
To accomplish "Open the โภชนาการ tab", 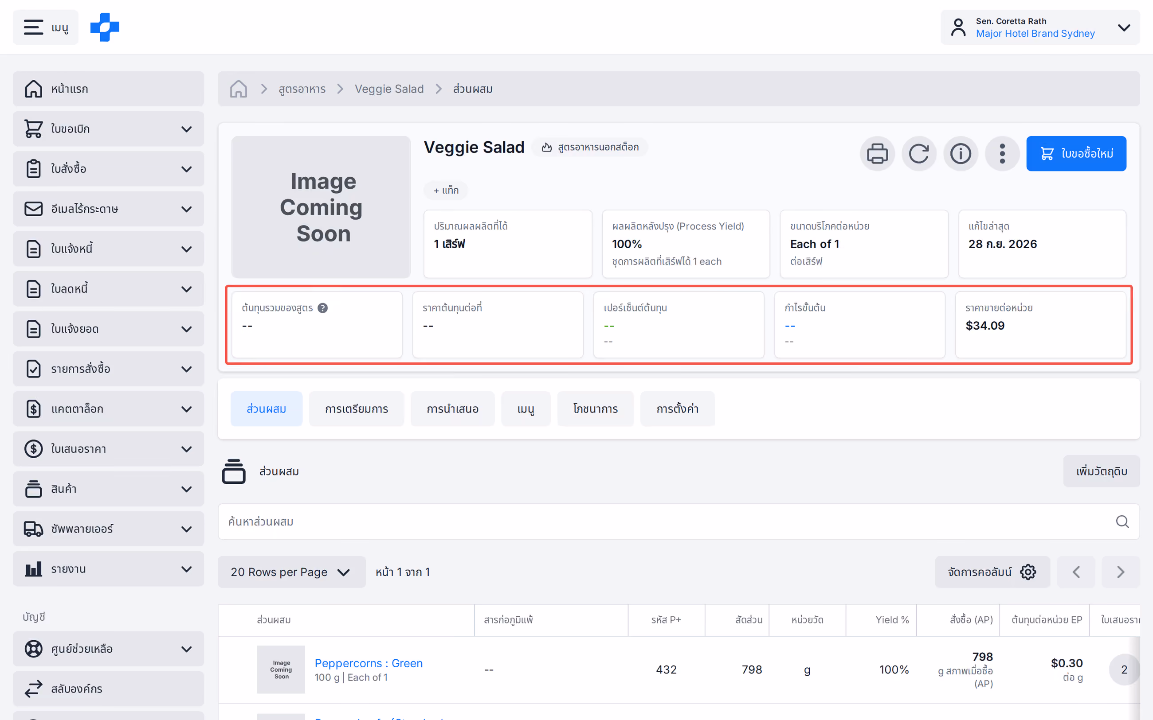I will pyautogui.click(x=596, y=409).
